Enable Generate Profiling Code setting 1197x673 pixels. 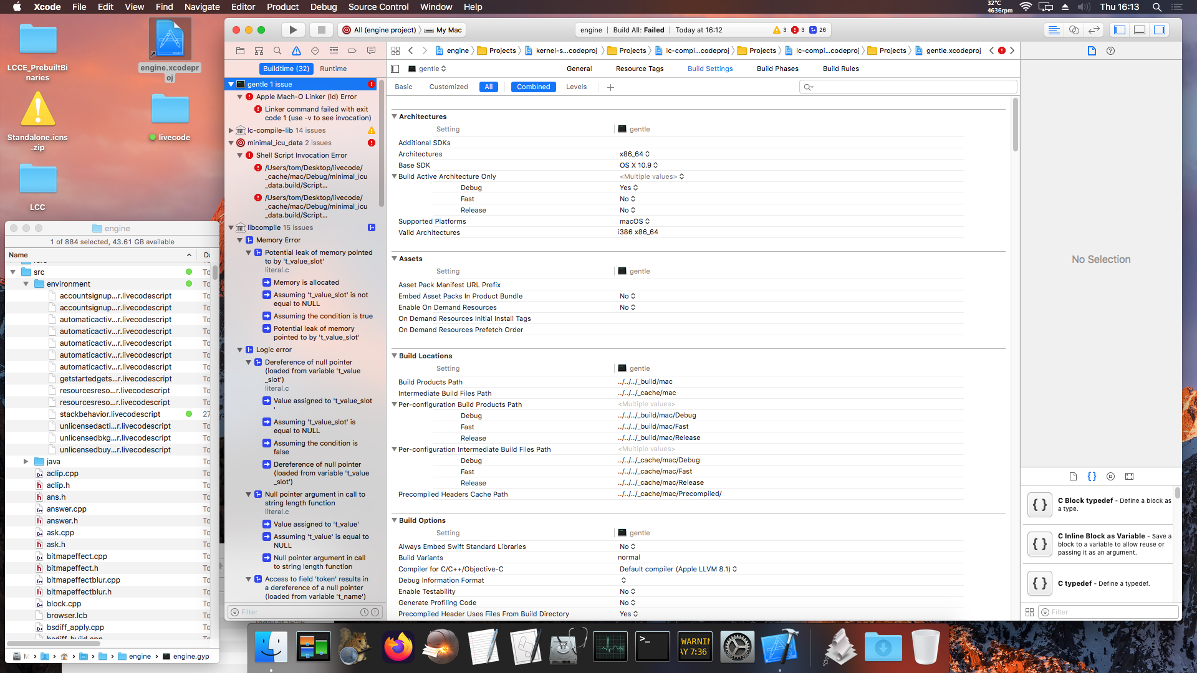click(628, 603)
